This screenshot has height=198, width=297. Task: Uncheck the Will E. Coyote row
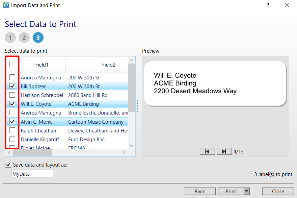[12, 104]
